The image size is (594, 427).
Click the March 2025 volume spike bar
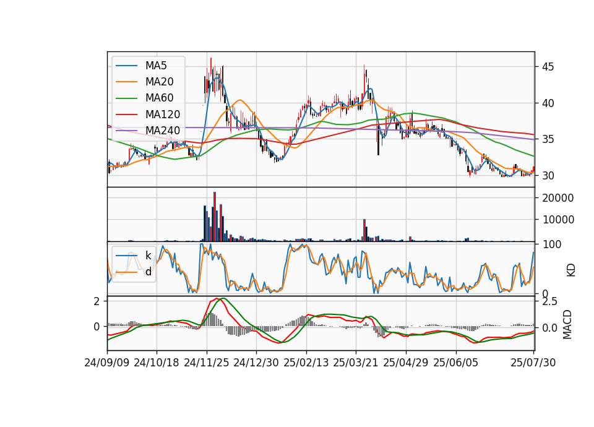pyautogui.click(x=364, y=230)
